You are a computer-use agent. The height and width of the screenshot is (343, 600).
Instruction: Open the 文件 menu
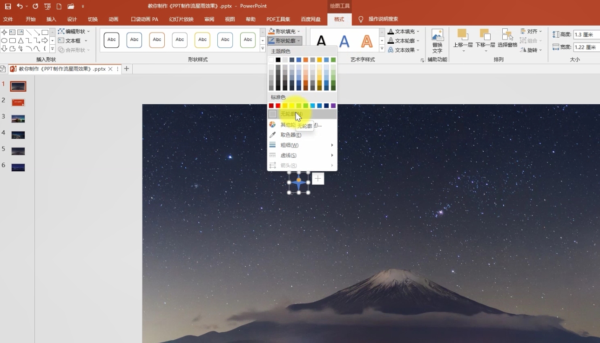8,19
